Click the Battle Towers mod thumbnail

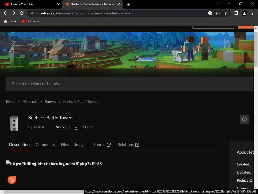pyautogui.click(x=14, y=124)
